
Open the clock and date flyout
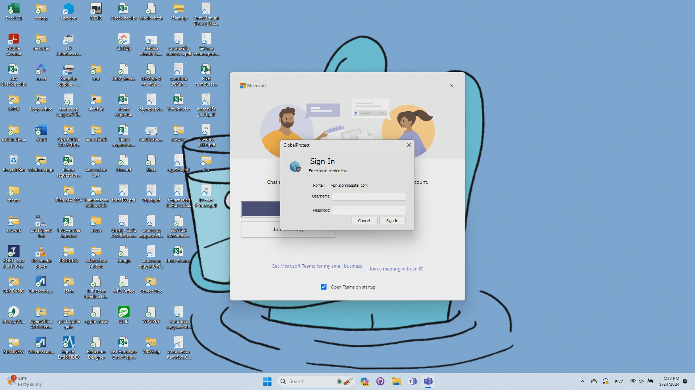[x=669, y=381]
